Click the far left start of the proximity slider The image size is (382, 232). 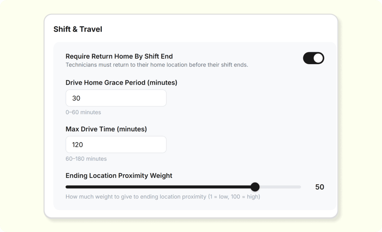[67, 187]
